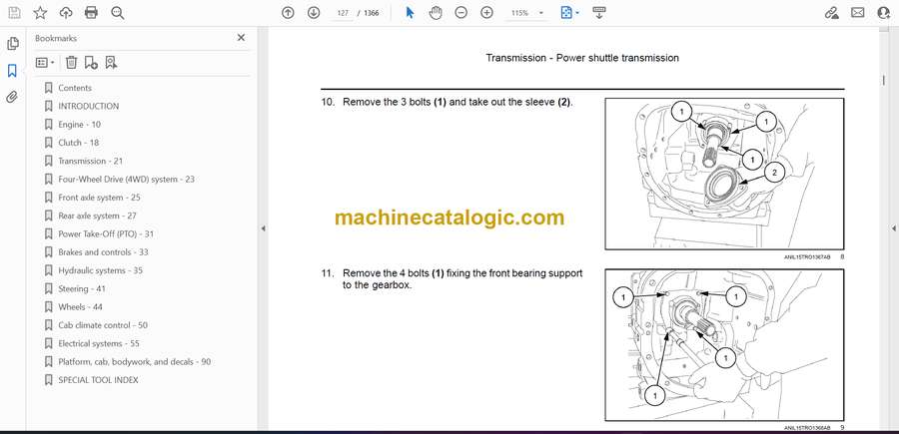Viewport: 899px width, 434px height.
Task: Go to the previous page arrow
Action: tap(288, 13)
